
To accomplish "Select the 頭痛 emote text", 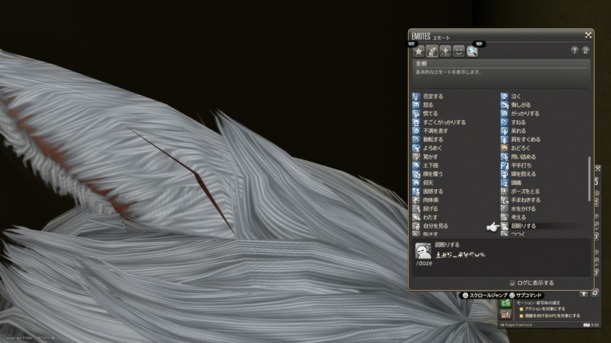I will (516, 183).
